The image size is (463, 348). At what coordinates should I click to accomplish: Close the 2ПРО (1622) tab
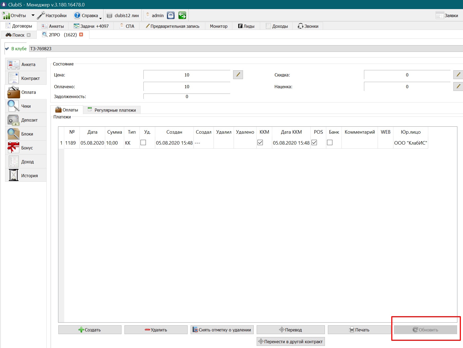(81, 34)
